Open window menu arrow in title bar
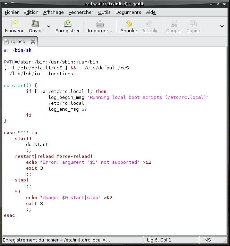230x246 pixels. coord(6,3)
